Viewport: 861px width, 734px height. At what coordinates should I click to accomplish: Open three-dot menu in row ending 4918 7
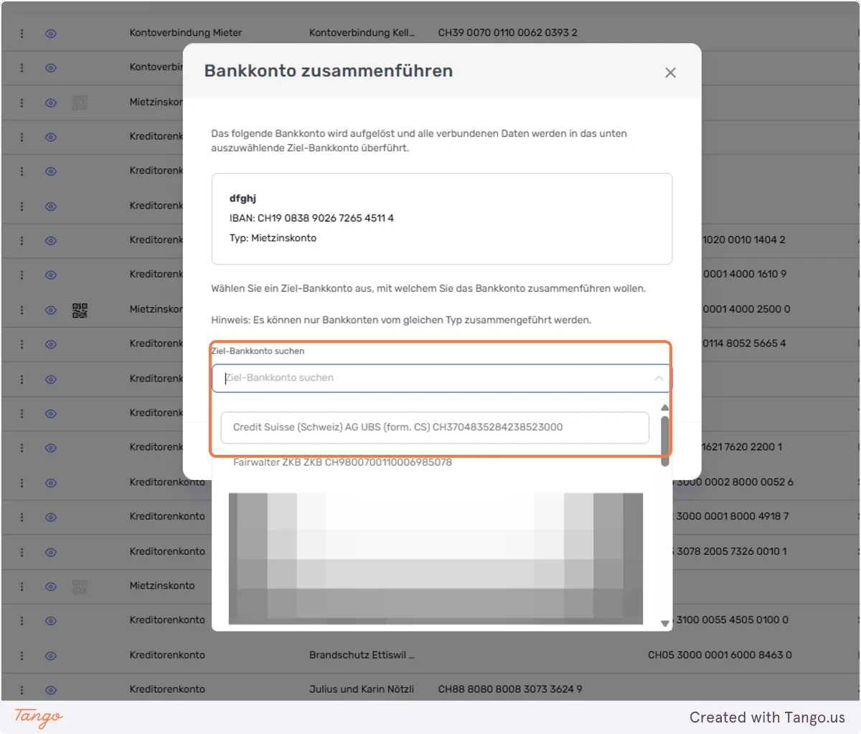(x=22, y=517)
